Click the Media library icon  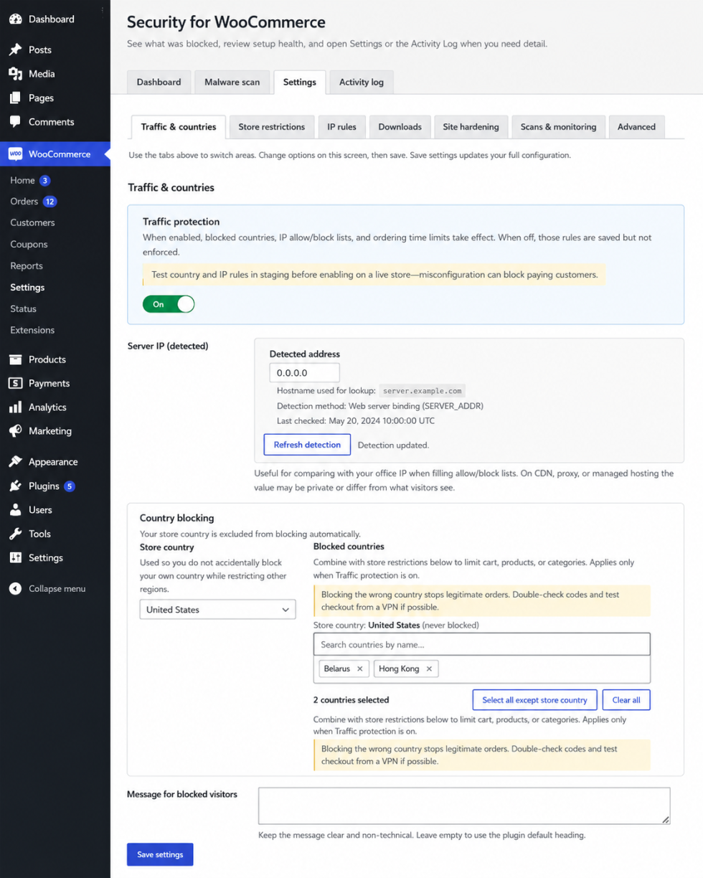coord(15,74)
